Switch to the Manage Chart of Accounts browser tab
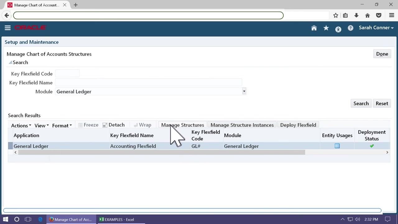 tap(37, 5)
